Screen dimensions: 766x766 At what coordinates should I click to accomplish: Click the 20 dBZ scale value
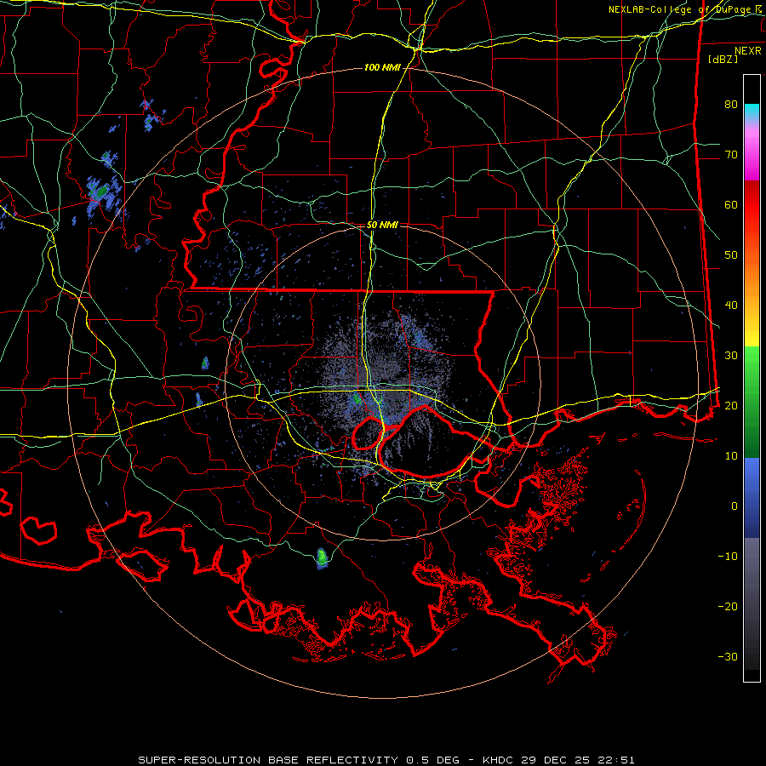[x=731, y=406]
